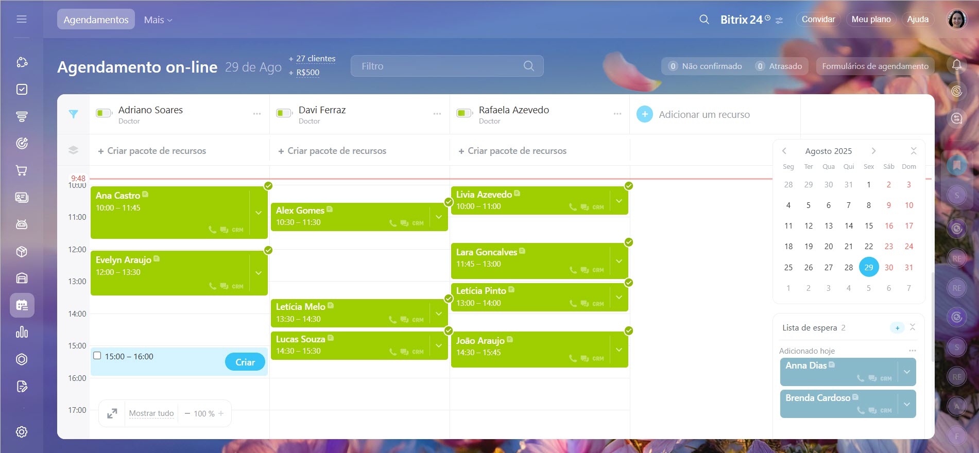Select the Agendamentos tab

pyautogui.click(x=96, y=20)
